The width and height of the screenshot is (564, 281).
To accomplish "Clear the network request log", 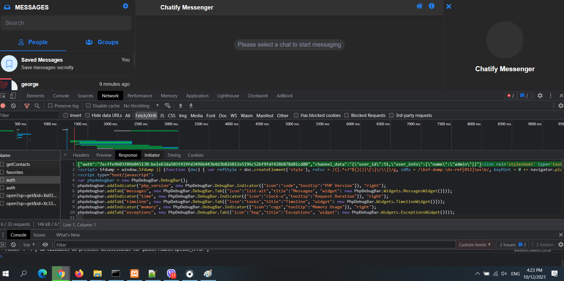I will pos(13,106).
